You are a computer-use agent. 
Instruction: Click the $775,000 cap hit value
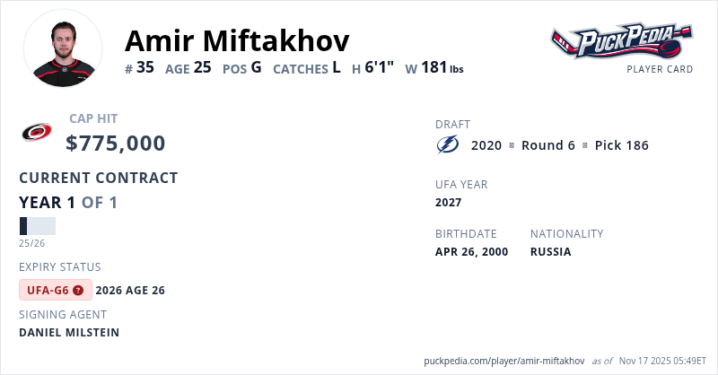pyautogui.click(x=116, y=144)
